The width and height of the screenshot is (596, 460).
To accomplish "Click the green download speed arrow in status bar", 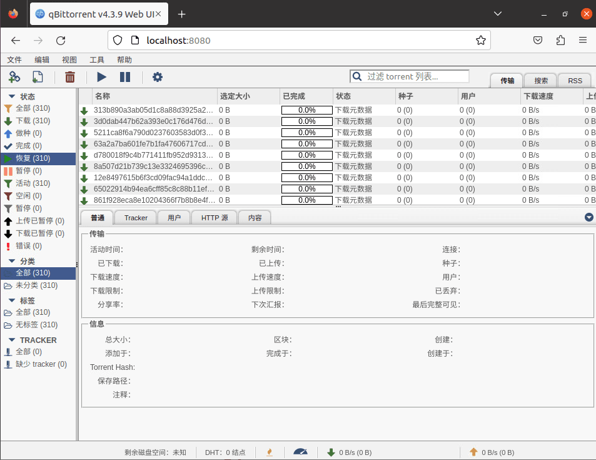I will point(331,452).
